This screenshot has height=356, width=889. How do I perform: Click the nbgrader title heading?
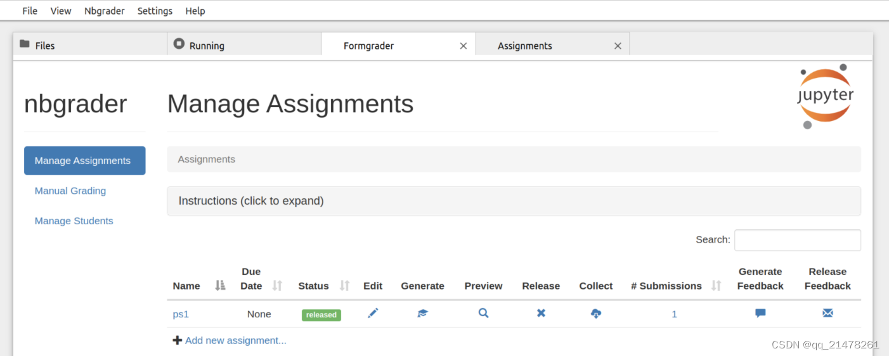[x=75, y=104]
